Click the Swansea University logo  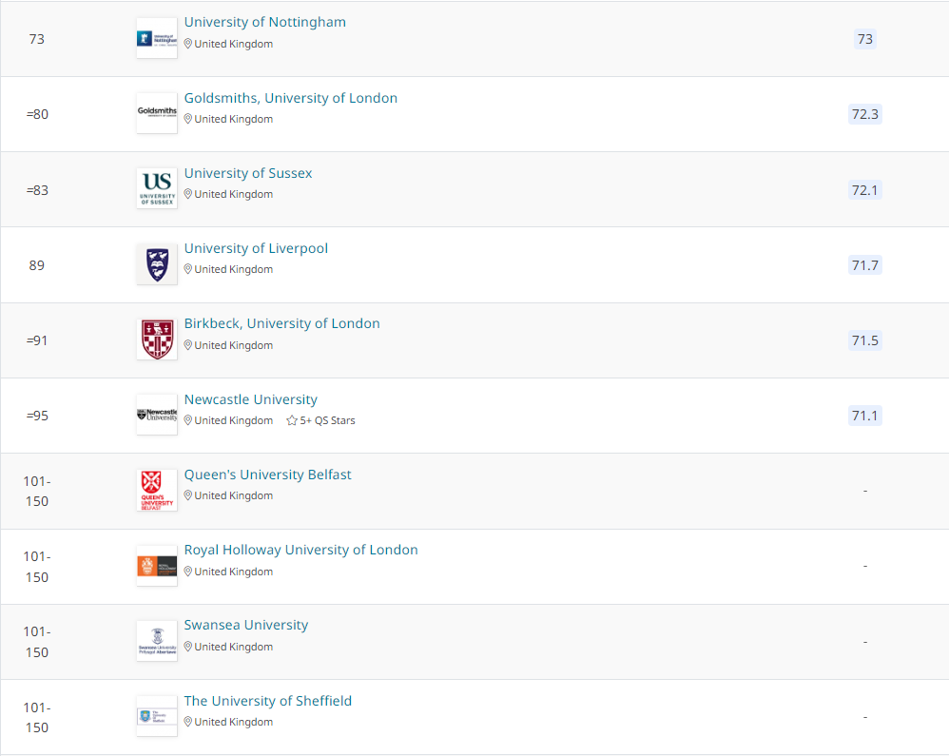click(x=157, y=641)
